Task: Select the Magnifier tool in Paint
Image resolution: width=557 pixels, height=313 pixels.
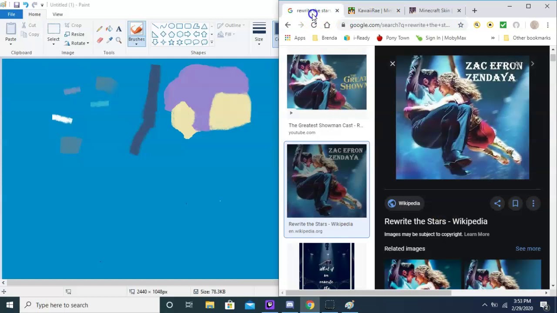Action: tap(119, 40)
